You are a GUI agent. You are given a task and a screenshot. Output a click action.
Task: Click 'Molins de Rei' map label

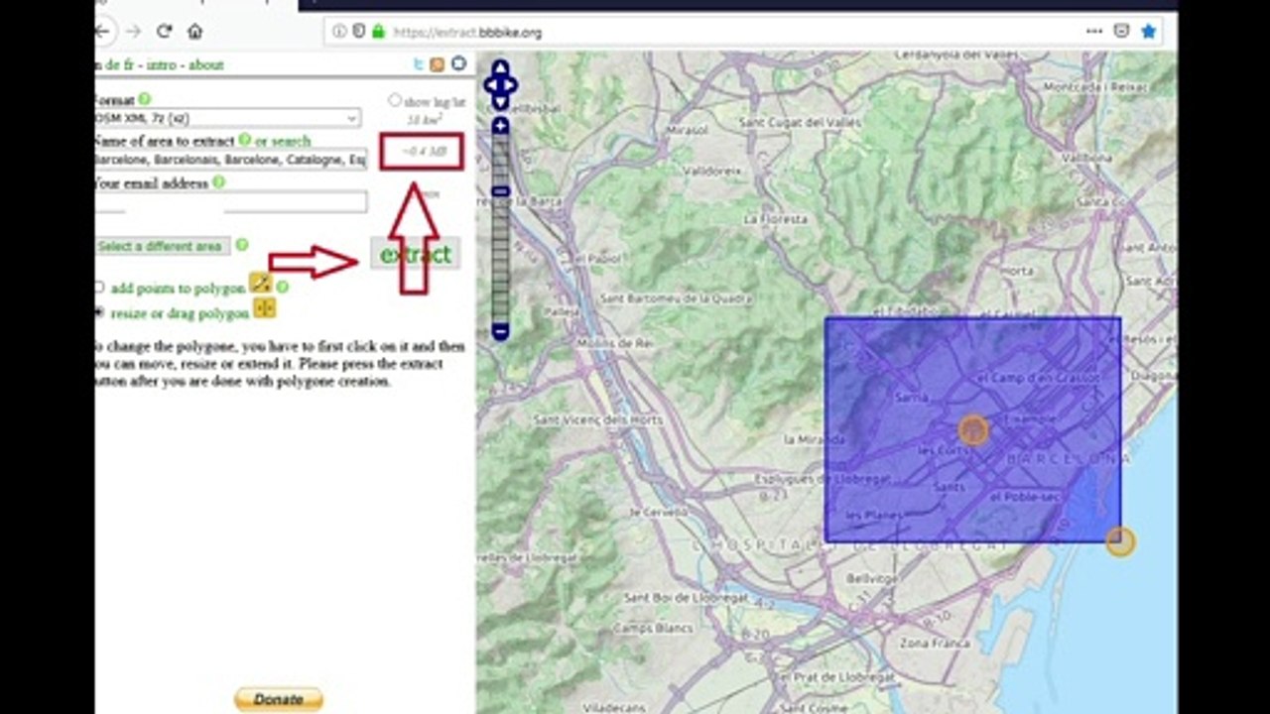coord(615,342)
